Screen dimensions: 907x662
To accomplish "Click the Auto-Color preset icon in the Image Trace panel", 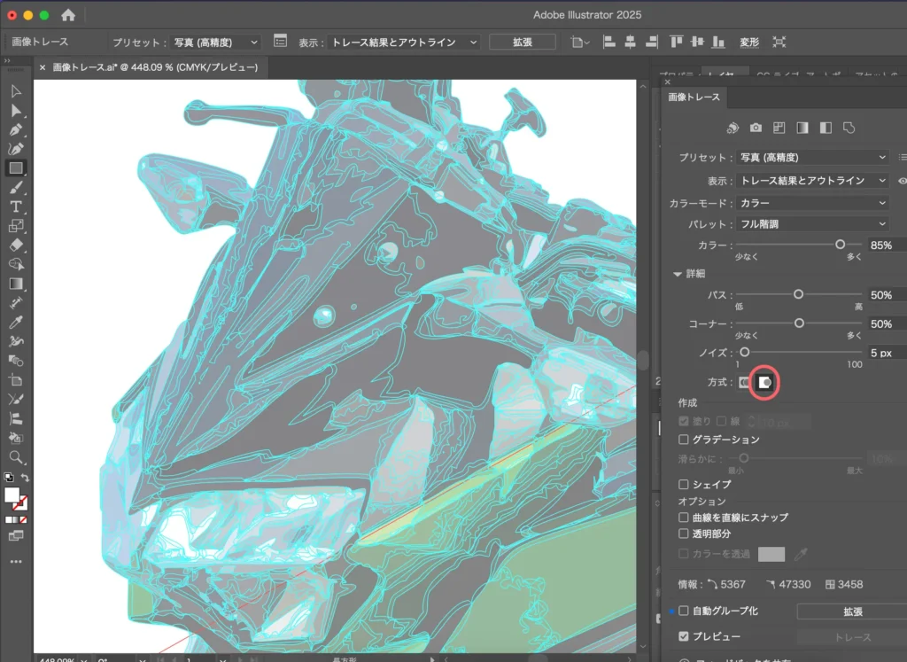I will 733,128.
